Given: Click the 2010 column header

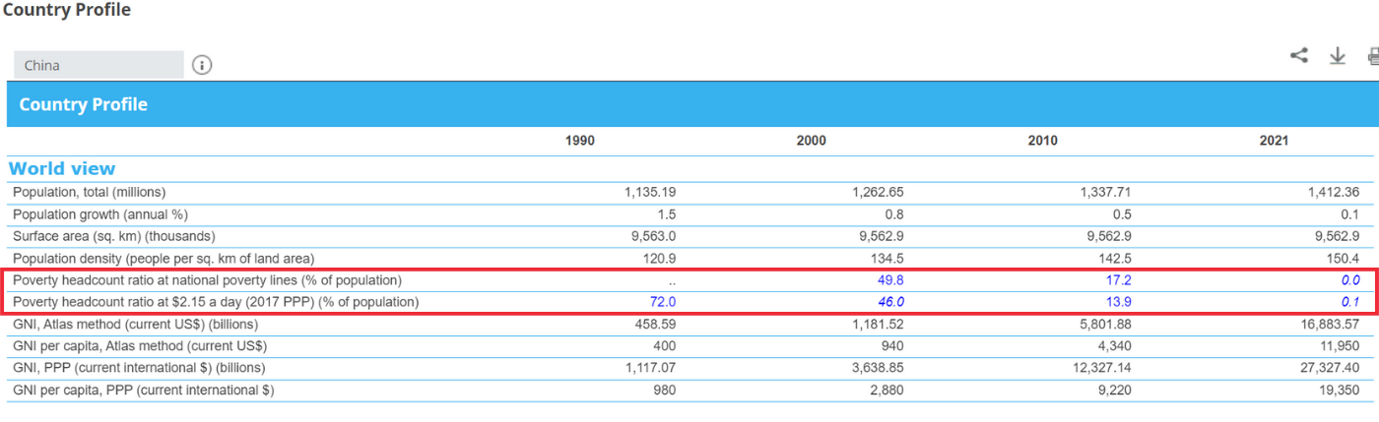Looking at the screenshot, I should click(x=1042, y=141).
